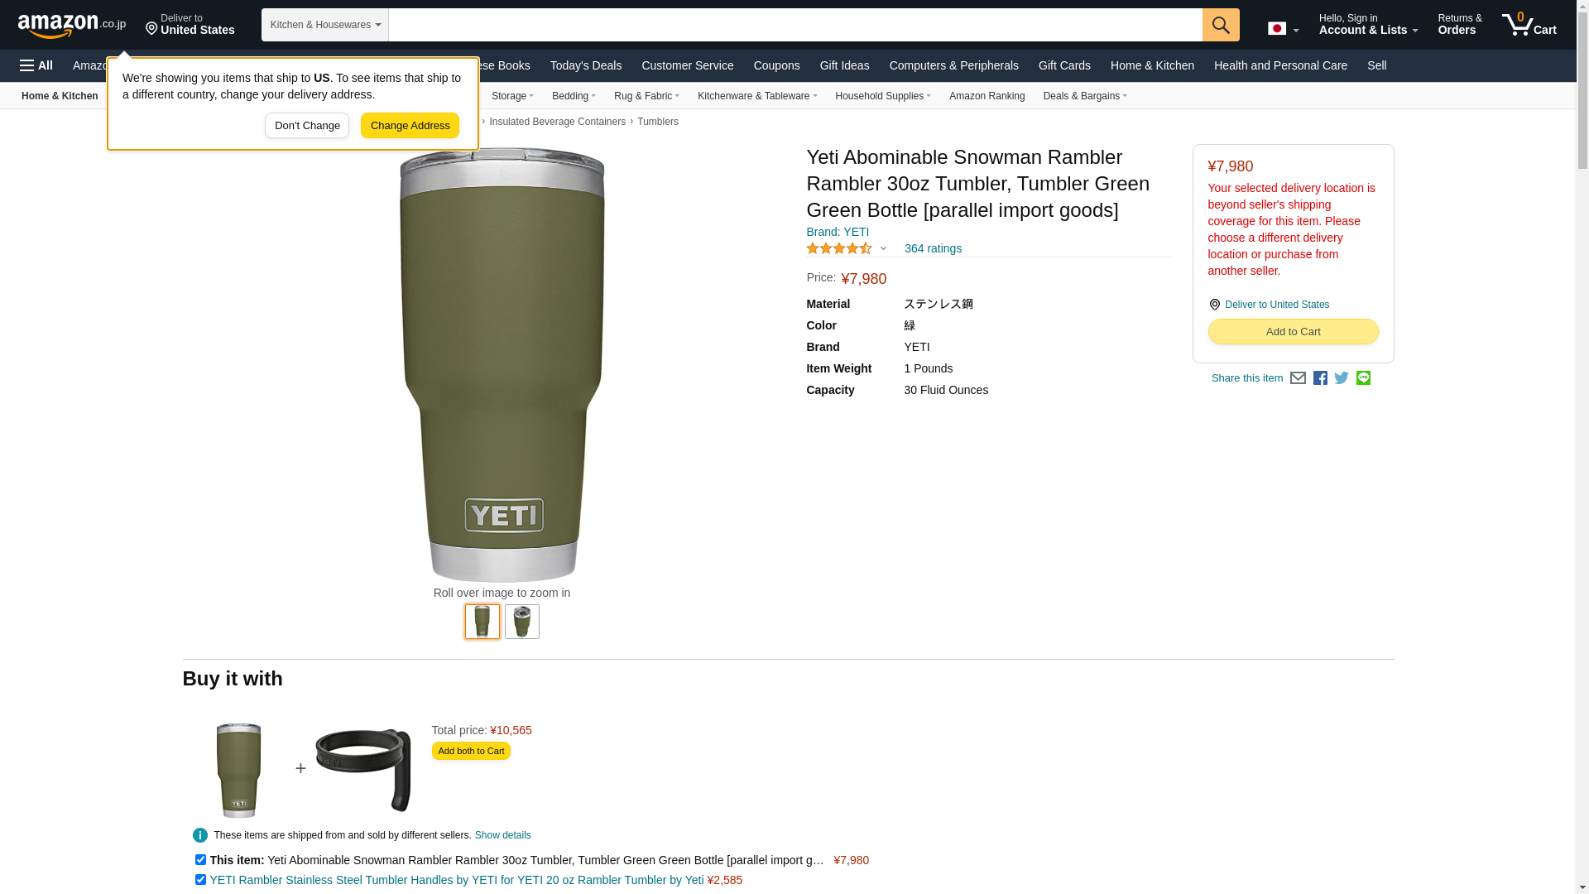Share item on Facebook icon
The width and height of the screenshot is (1589, 894).
tap(1320, 378)
